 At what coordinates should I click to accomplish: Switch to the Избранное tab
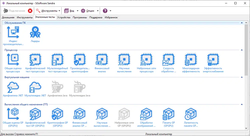(x=111, y=17)
